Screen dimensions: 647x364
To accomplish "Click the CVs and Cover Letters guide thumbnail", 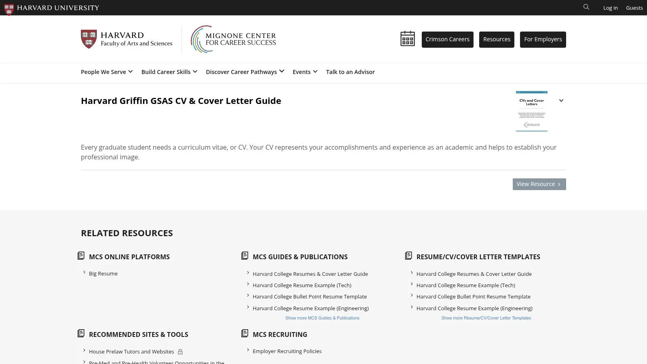I will point(531,111).
